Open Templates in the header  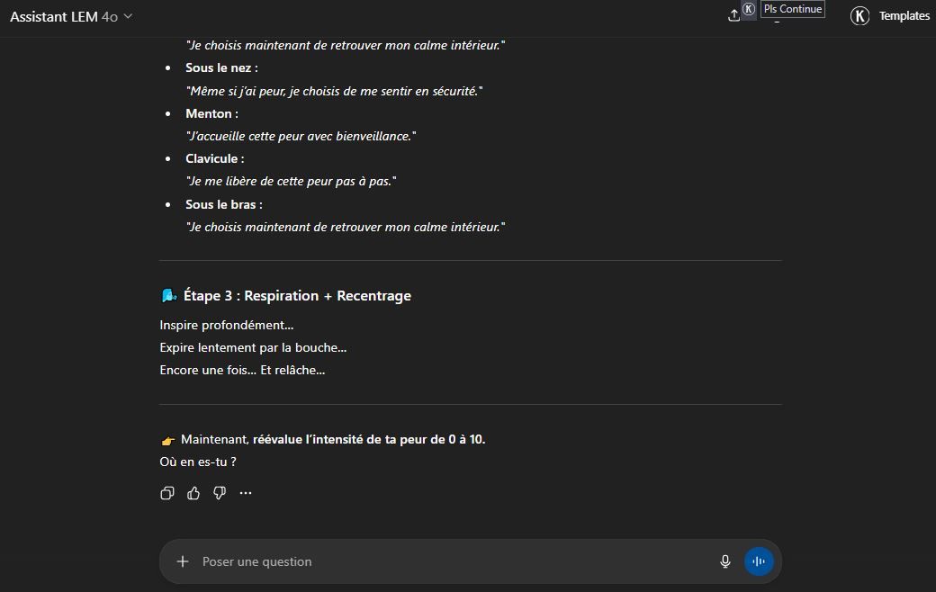tap(904, 16)
